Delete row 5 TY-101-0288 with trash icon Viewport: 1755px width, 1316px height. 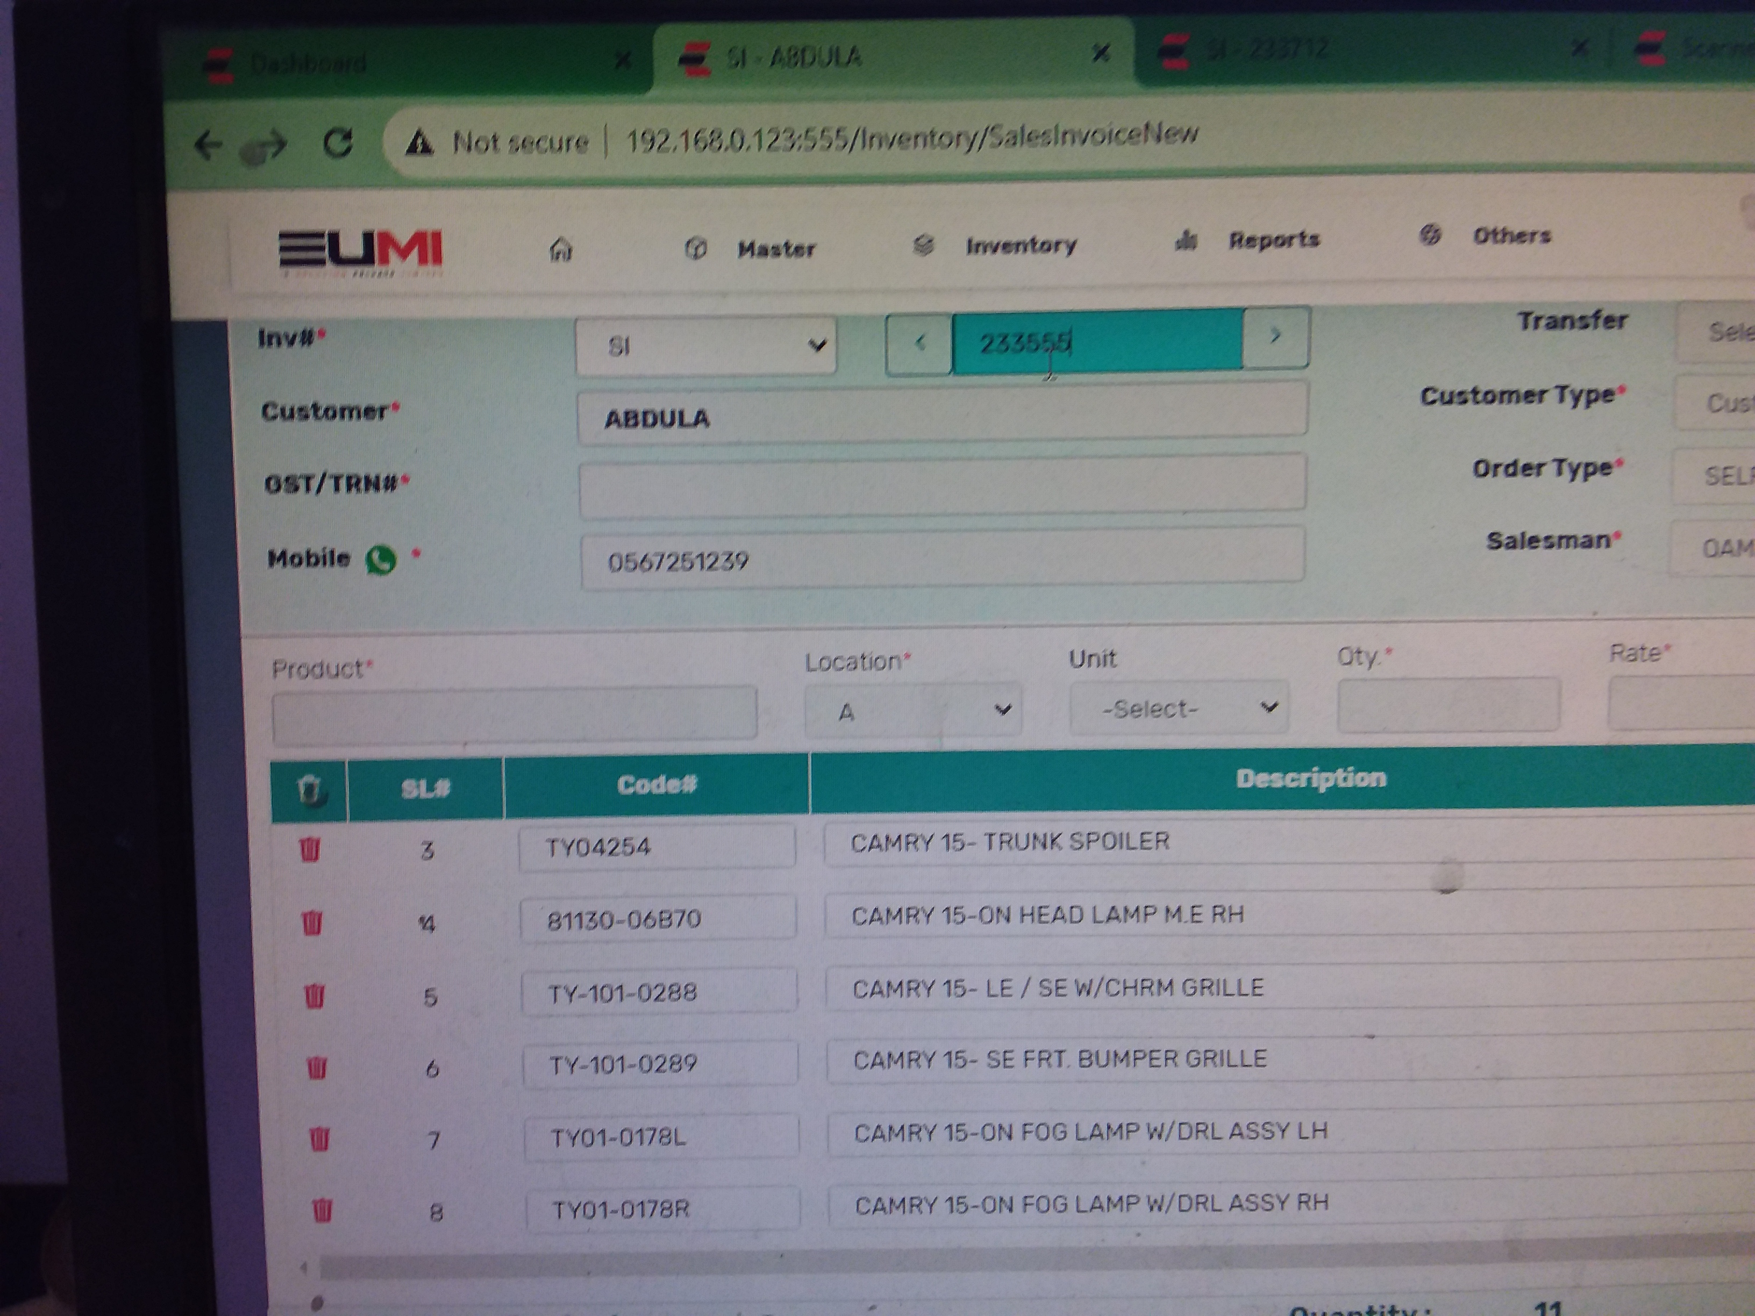tap(314, 996)
